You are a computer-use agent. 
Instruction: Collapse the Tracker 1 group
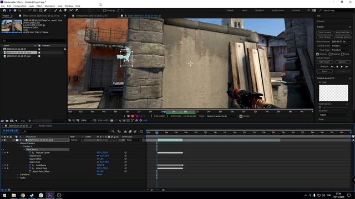(x=21, y=146)
